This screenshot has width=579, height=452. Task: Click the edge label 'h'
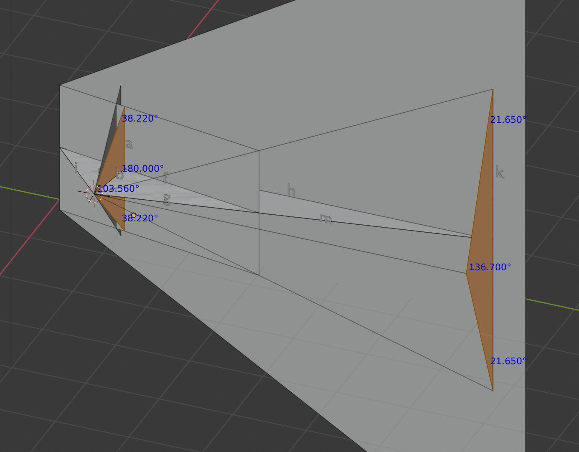point(291,190)
